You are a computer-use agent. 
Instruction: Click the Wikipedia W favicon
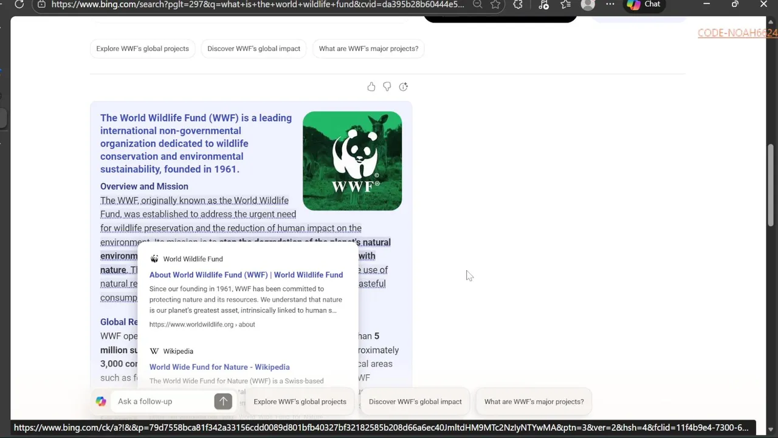(154, 351)
